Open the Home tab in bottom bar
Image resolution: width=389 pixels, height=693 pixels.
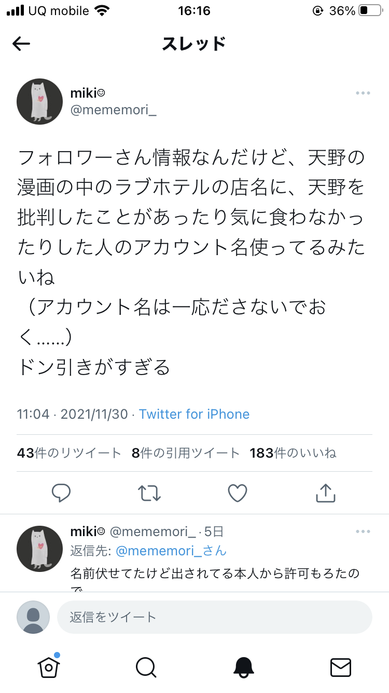click(49, 667)
